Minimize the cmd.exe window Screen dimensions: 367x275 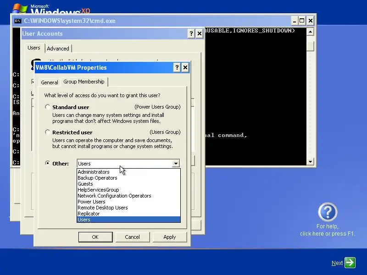(x=294, y=21)
